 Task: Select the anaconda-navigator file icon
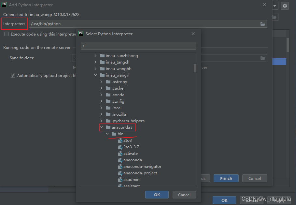(120, 167)
